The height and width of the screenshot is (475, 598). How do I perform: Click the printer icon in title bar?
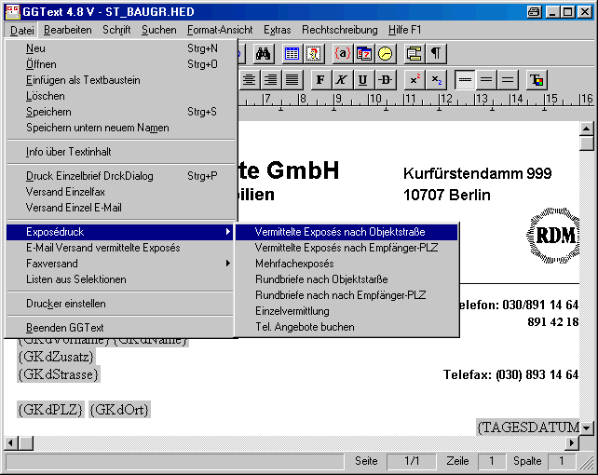point(534,12)
